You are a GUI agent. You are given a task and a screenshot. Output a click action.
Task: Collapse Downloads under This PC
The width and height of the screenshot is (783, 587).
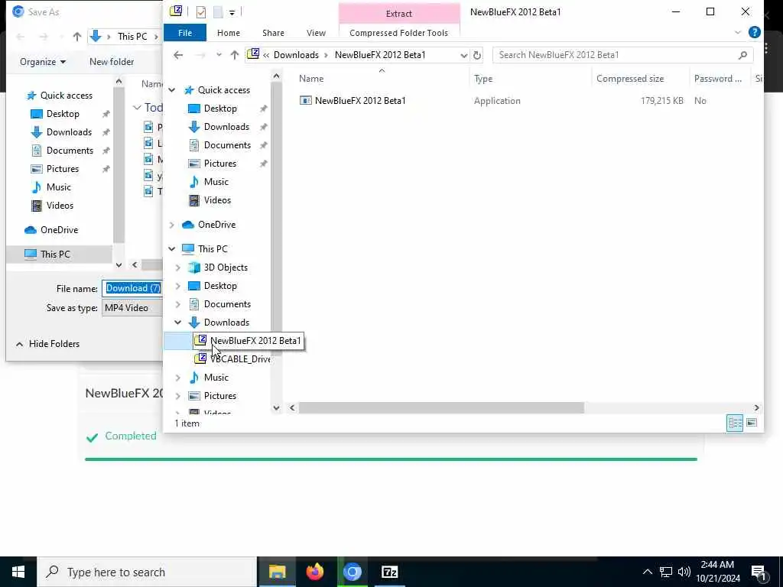click(177, 323)
